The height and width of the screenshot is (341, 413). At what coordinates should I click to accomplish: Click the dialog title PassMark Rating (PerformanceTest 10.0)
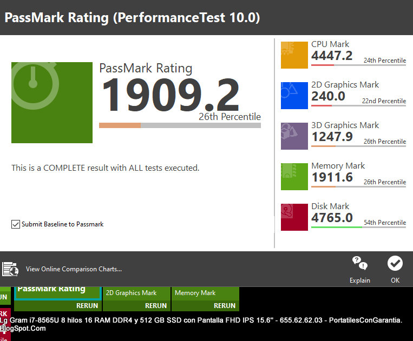pos(132,18)
